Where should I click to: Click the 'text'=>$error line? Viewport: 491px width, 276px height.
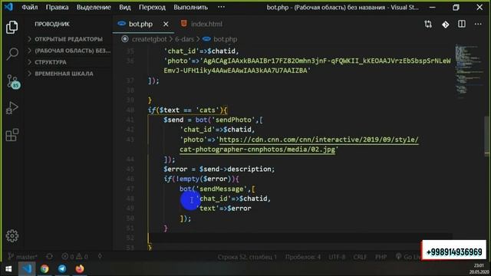click(x=223, y=209)
